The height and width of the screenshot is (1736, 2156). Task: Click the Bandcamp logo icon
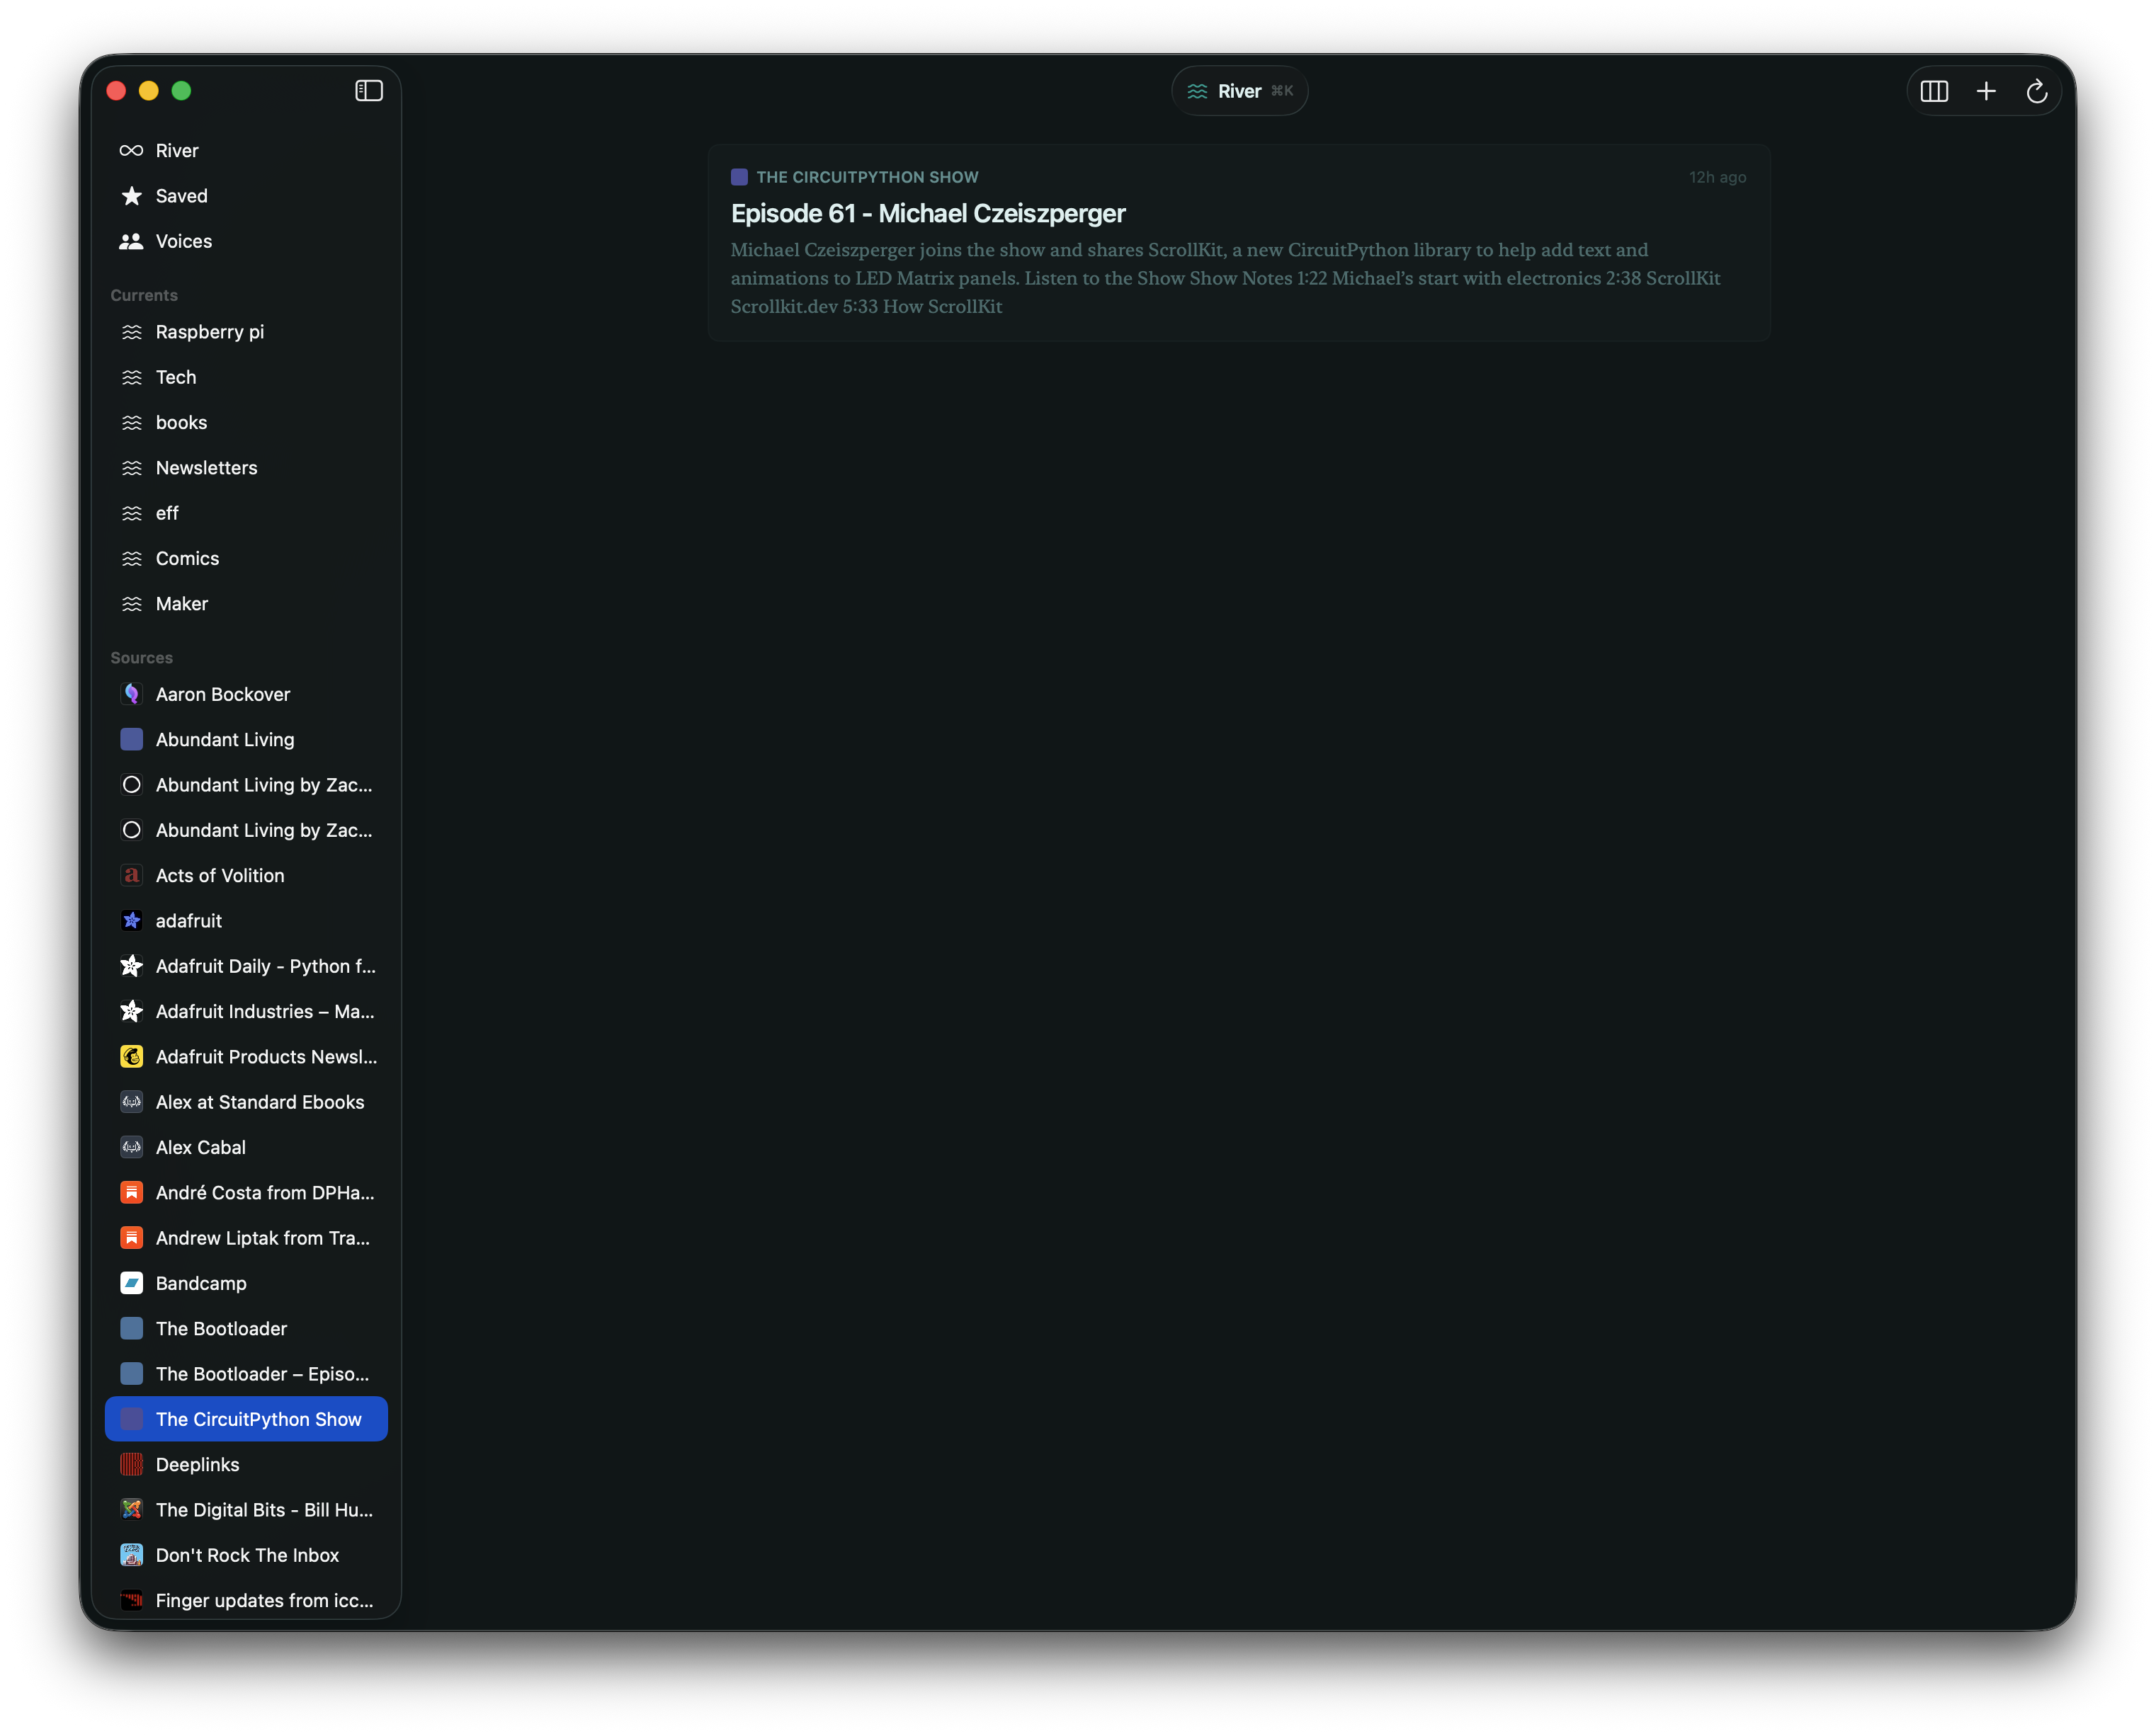tap(131, 1283)
